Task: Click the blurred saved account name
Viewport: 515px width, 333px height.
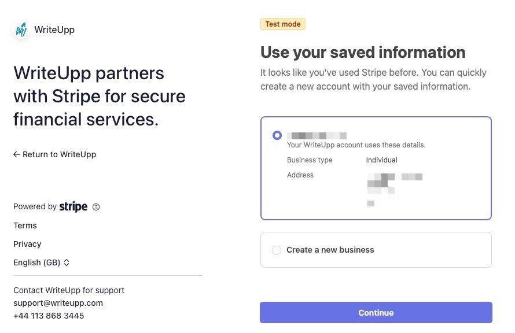Action: click(317, 135)
